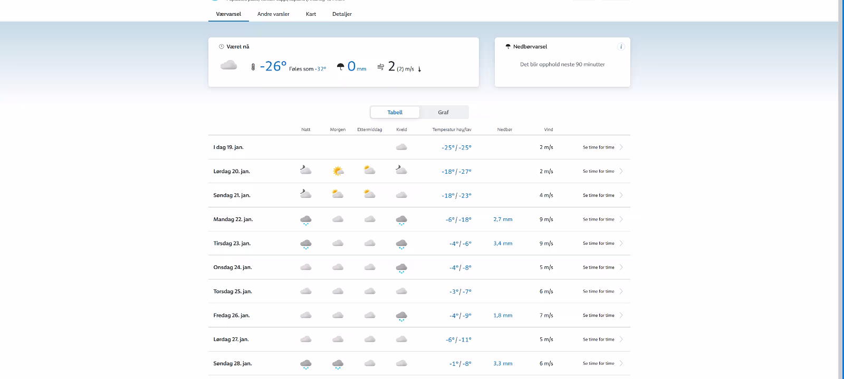The image size is (844, 379).
Task: Click the snow night icon for Mandag 22. jan.
Action: click(306, 220)
